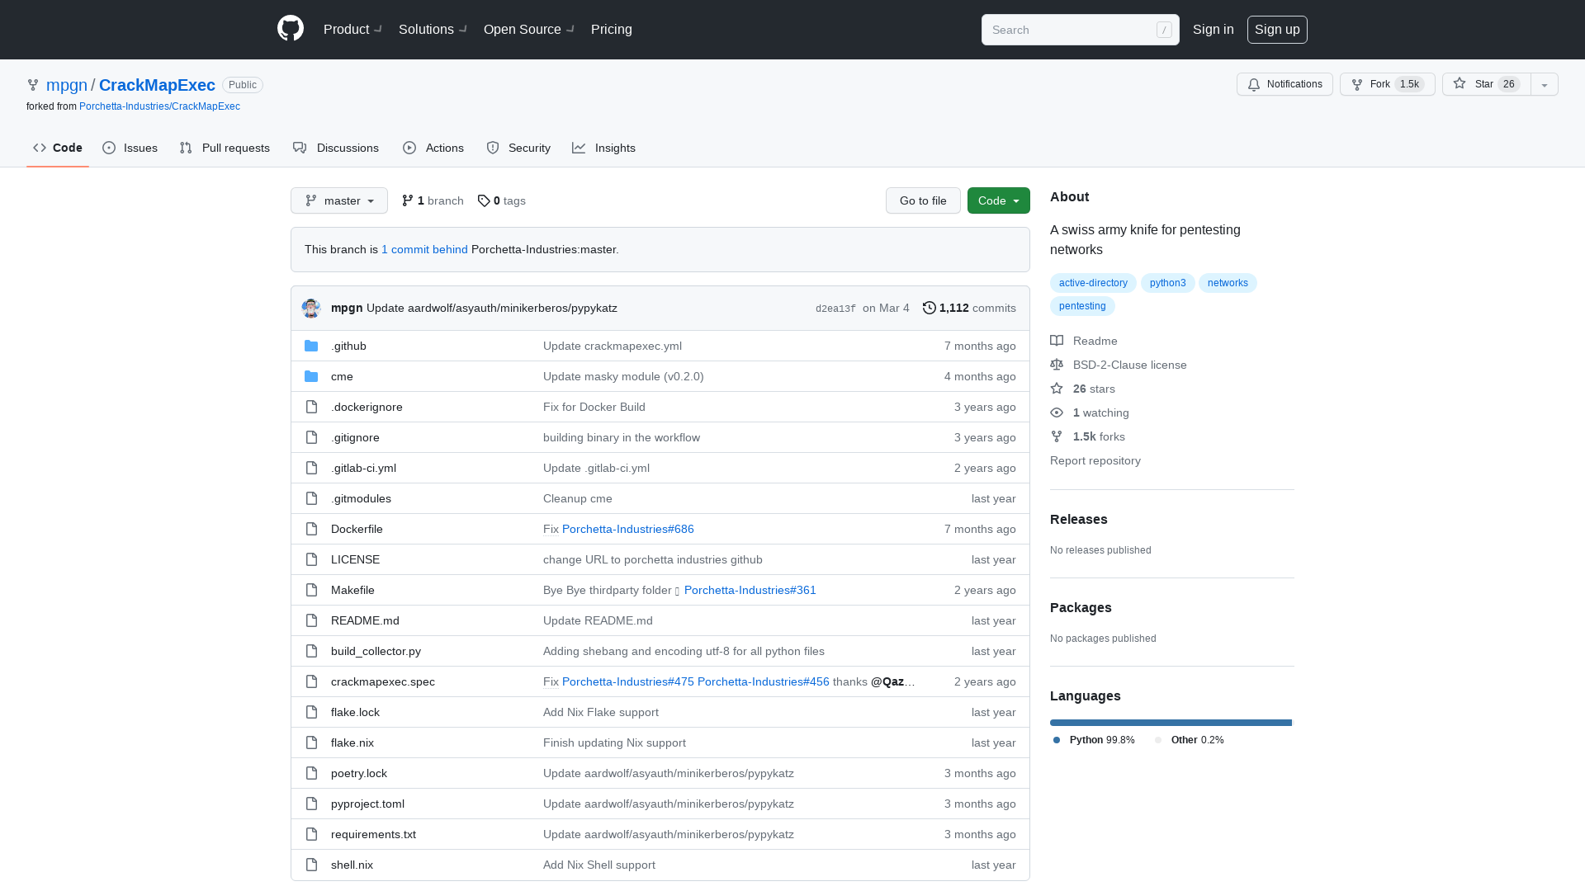Switch to the Insights tab

point(604,148)
